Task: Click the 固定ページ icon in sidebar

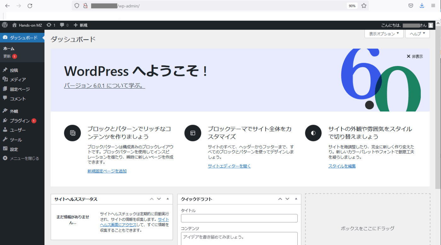Action: click(5, 89)
